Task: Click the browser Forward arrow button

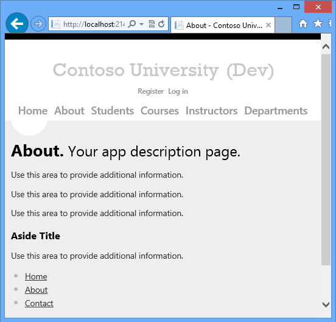Action: [x=38, y=24]
